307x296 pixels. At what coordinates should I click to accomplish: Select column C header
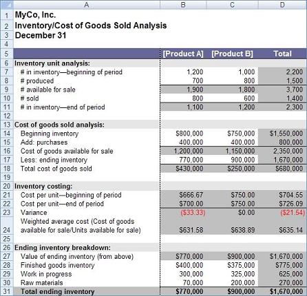232,4
